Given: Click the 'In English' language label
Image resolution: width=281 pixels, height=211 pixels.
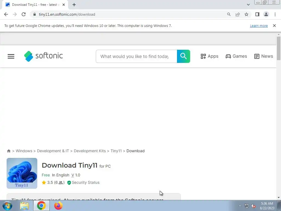Looking at the screenshot, I should pyautogui.click(x=61, y=175).
